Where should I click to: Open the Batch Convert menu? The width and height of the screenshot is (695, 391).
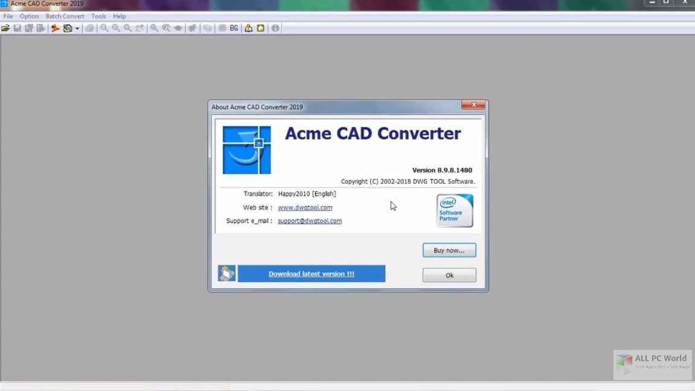point(65,16)
